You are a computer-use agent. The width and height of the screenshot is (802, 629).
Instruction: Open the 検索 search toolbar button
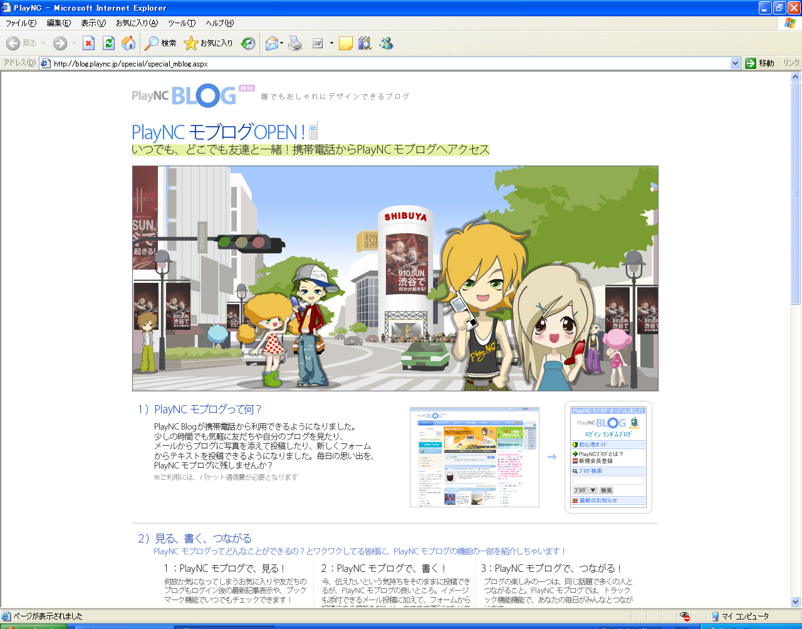[160, 43]
